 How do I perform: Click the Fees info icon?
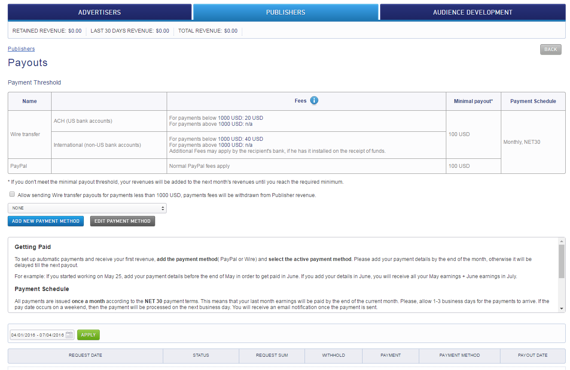[x=314, y=101]
